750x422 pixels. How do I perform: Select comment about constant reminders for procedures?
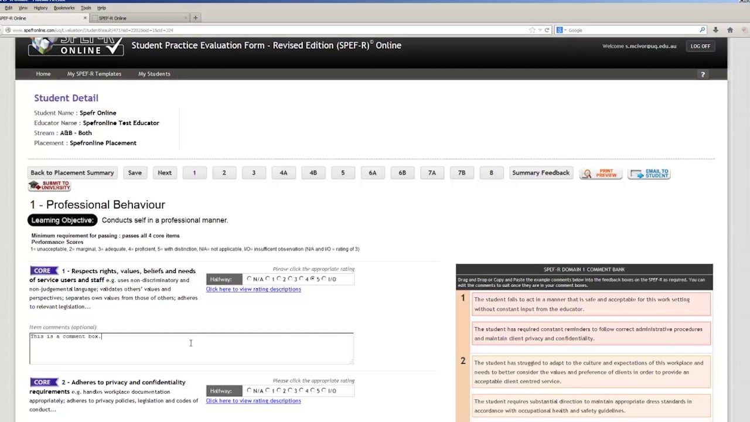pos(591,333)
